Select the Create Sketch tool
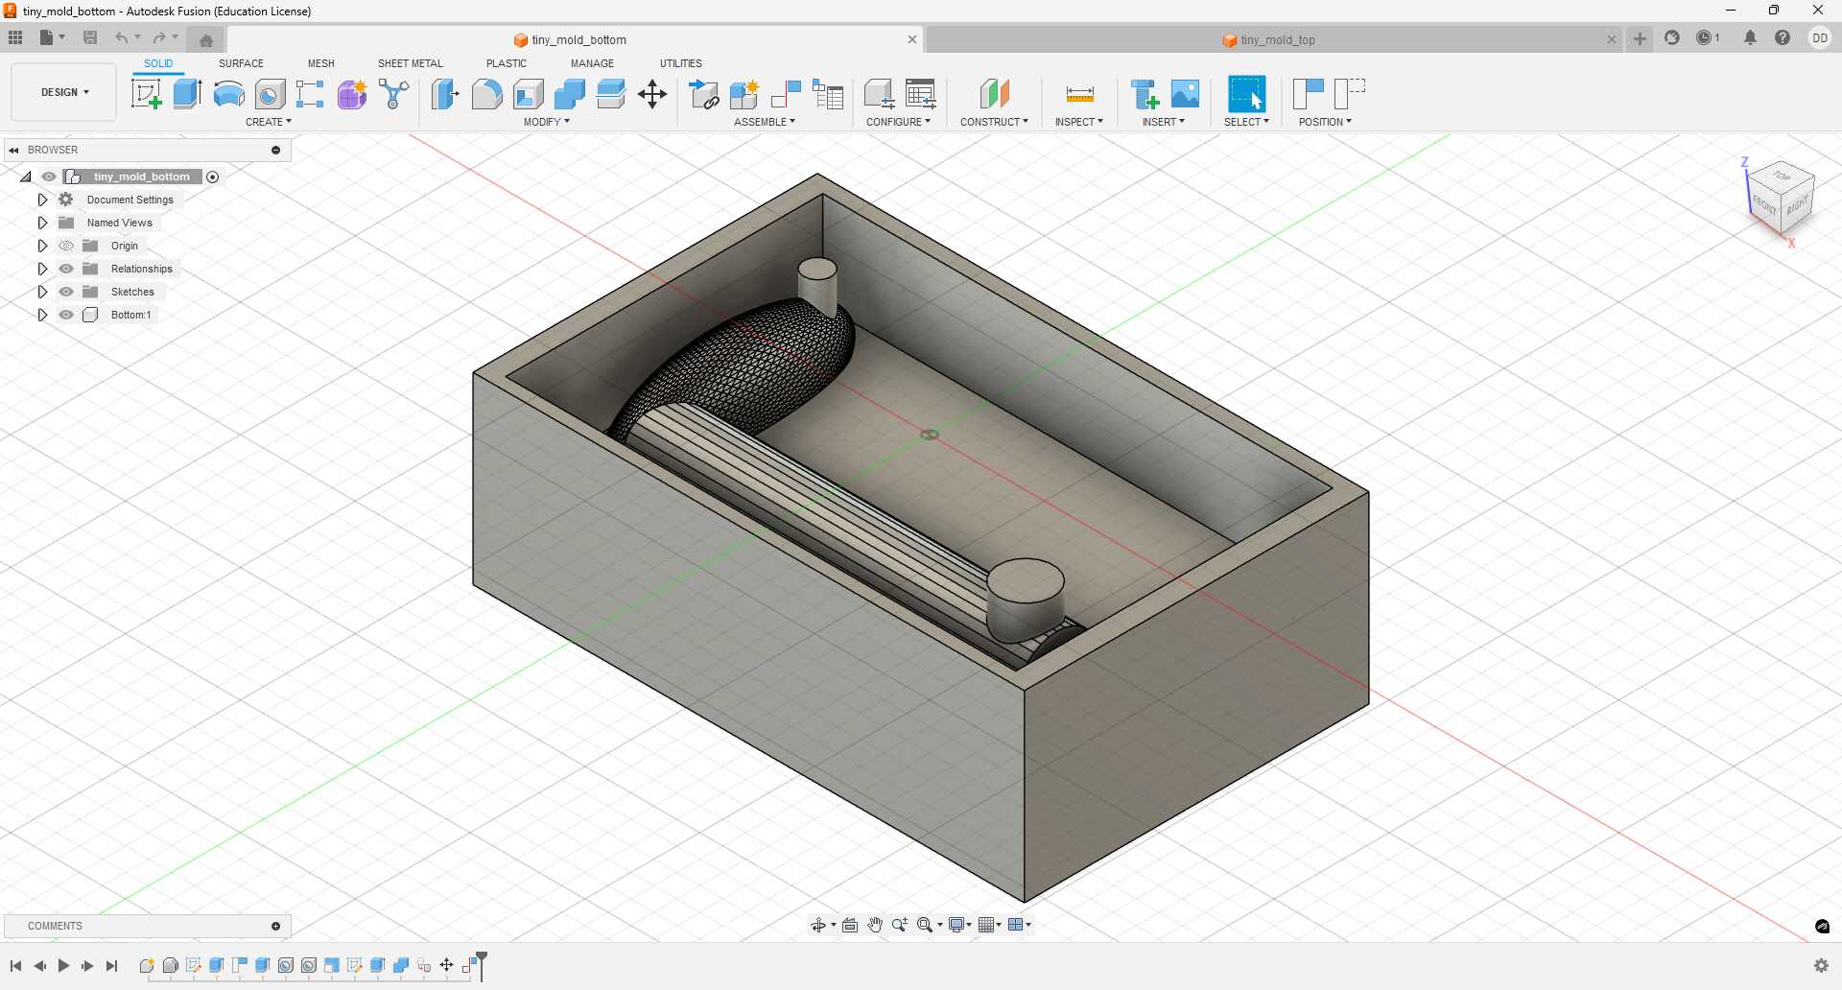Image resolution: width=1842 pixels, height=990 pixels. click(146, 94)
